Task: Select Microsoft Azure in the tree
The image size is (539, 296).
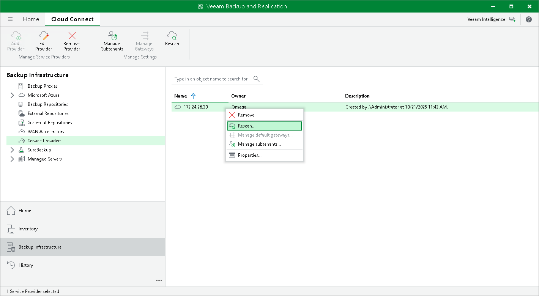Action: pos(44,95)
